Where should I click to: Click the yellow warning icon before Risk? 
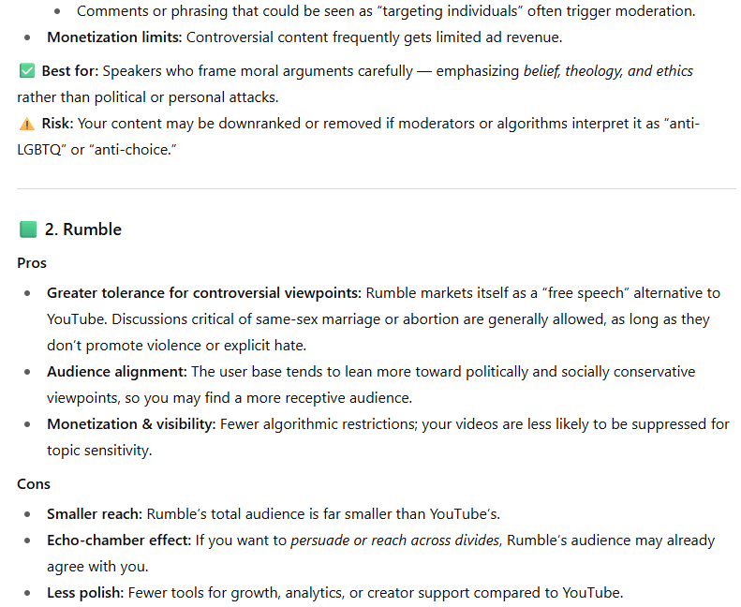pyautogui.click(x=26, y=124)
